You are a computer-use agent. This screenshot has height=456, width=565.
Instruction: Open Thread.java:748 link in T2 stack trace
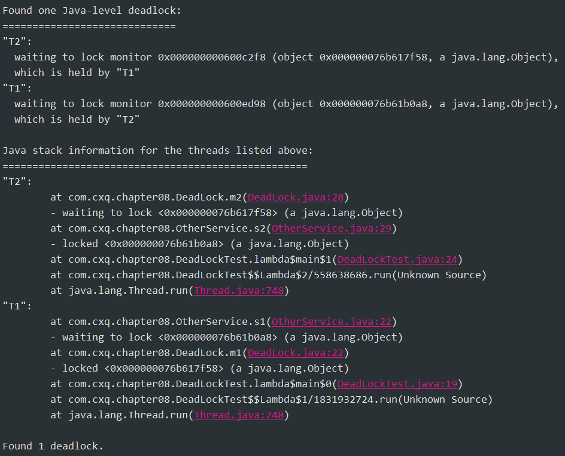pos(239,291)
